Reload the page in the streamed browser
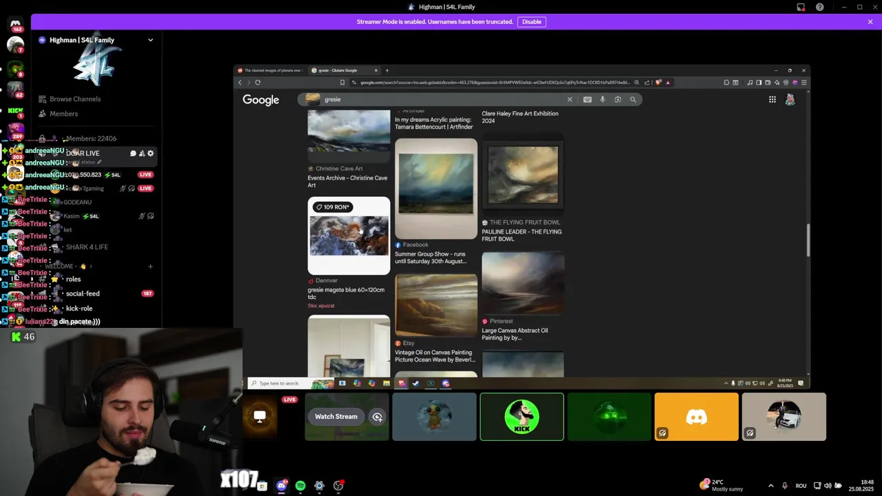The height and width of the screenshot is (496, 882). click(x=258, y=82)
